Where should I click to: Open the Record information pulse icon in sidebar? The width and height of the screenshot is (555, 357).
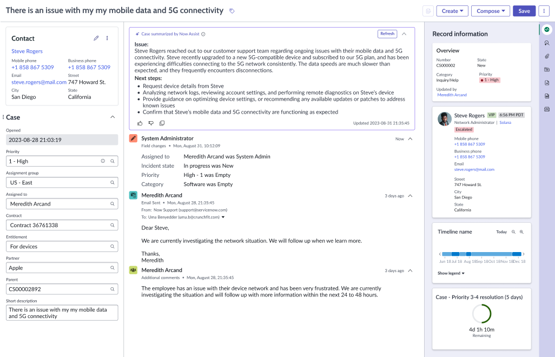coord(547,29)
